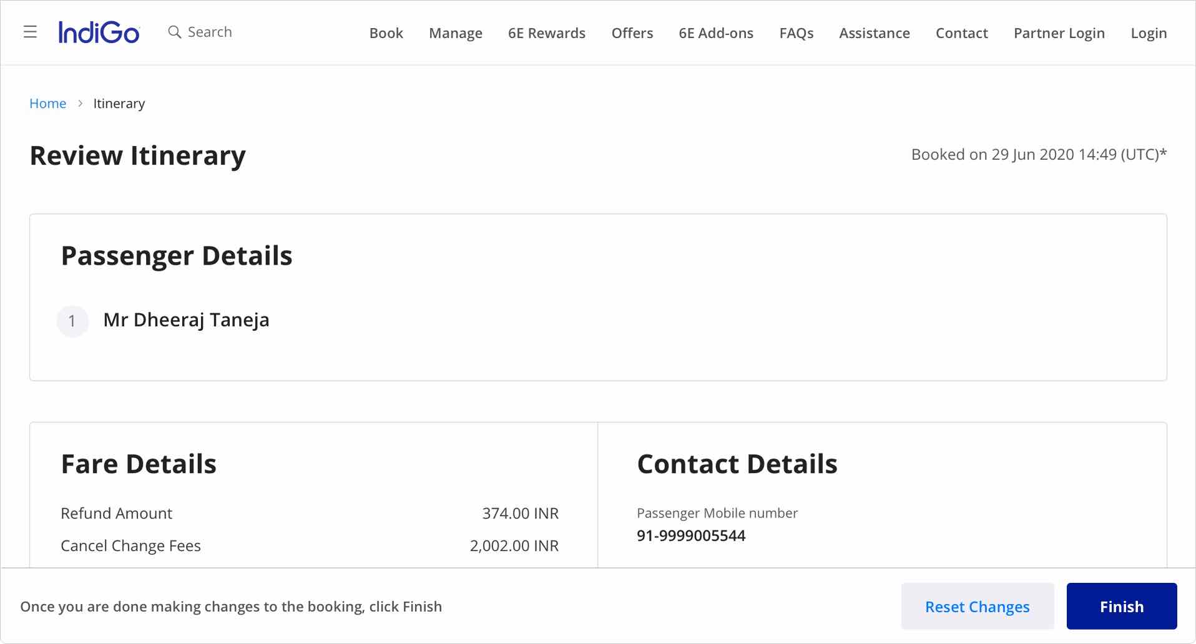Select the passenger number badge for Dheeraj Taneja
This screenshot has width=1196, height=644.
(72, 321)
